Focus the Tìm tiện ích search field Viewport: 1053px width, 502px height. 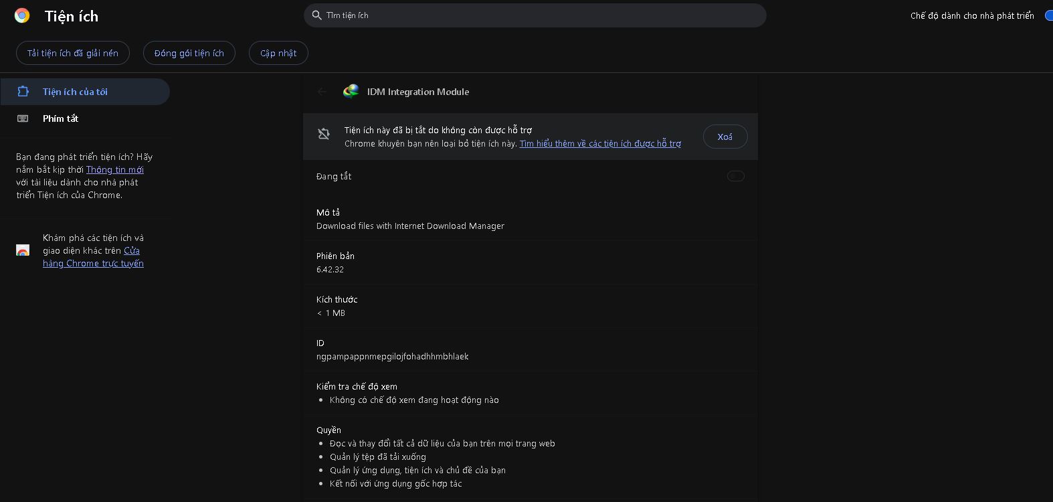click(x=535, y=15)
